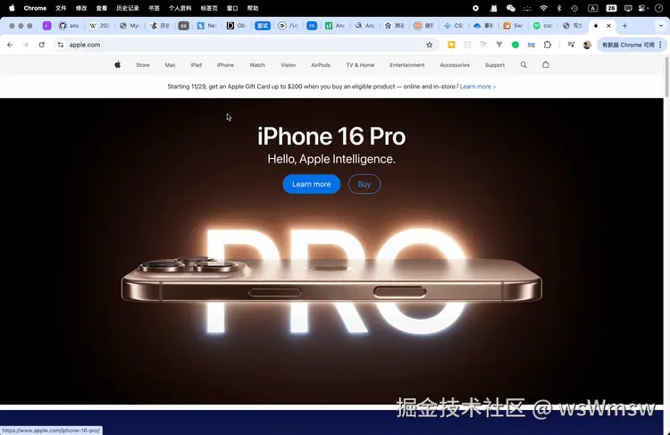Image resolution: width=670 pixels, height=435 pixels.
Task: Open the Extensions puzzle piece menu
Action: [548, 45]
